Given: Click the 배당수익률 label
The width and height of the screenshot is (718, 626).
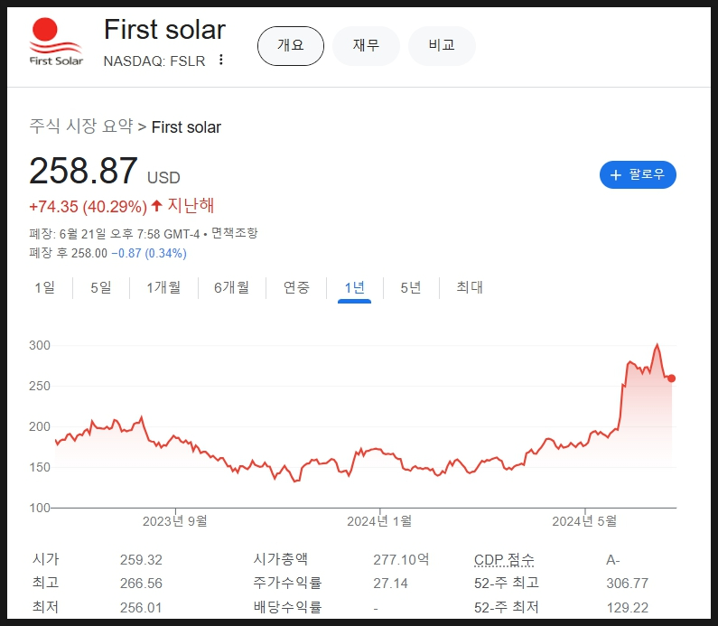Looking at the screenshot, I should (287, 607).
